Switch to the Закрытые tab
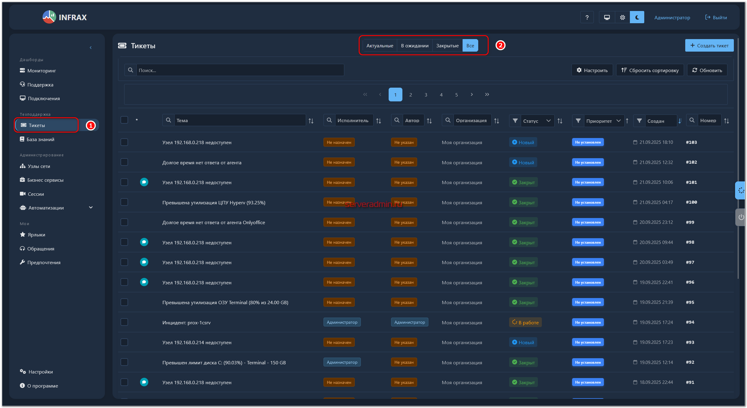The height and width of the screenshot is (408, 747). click(x=447, y=46)
